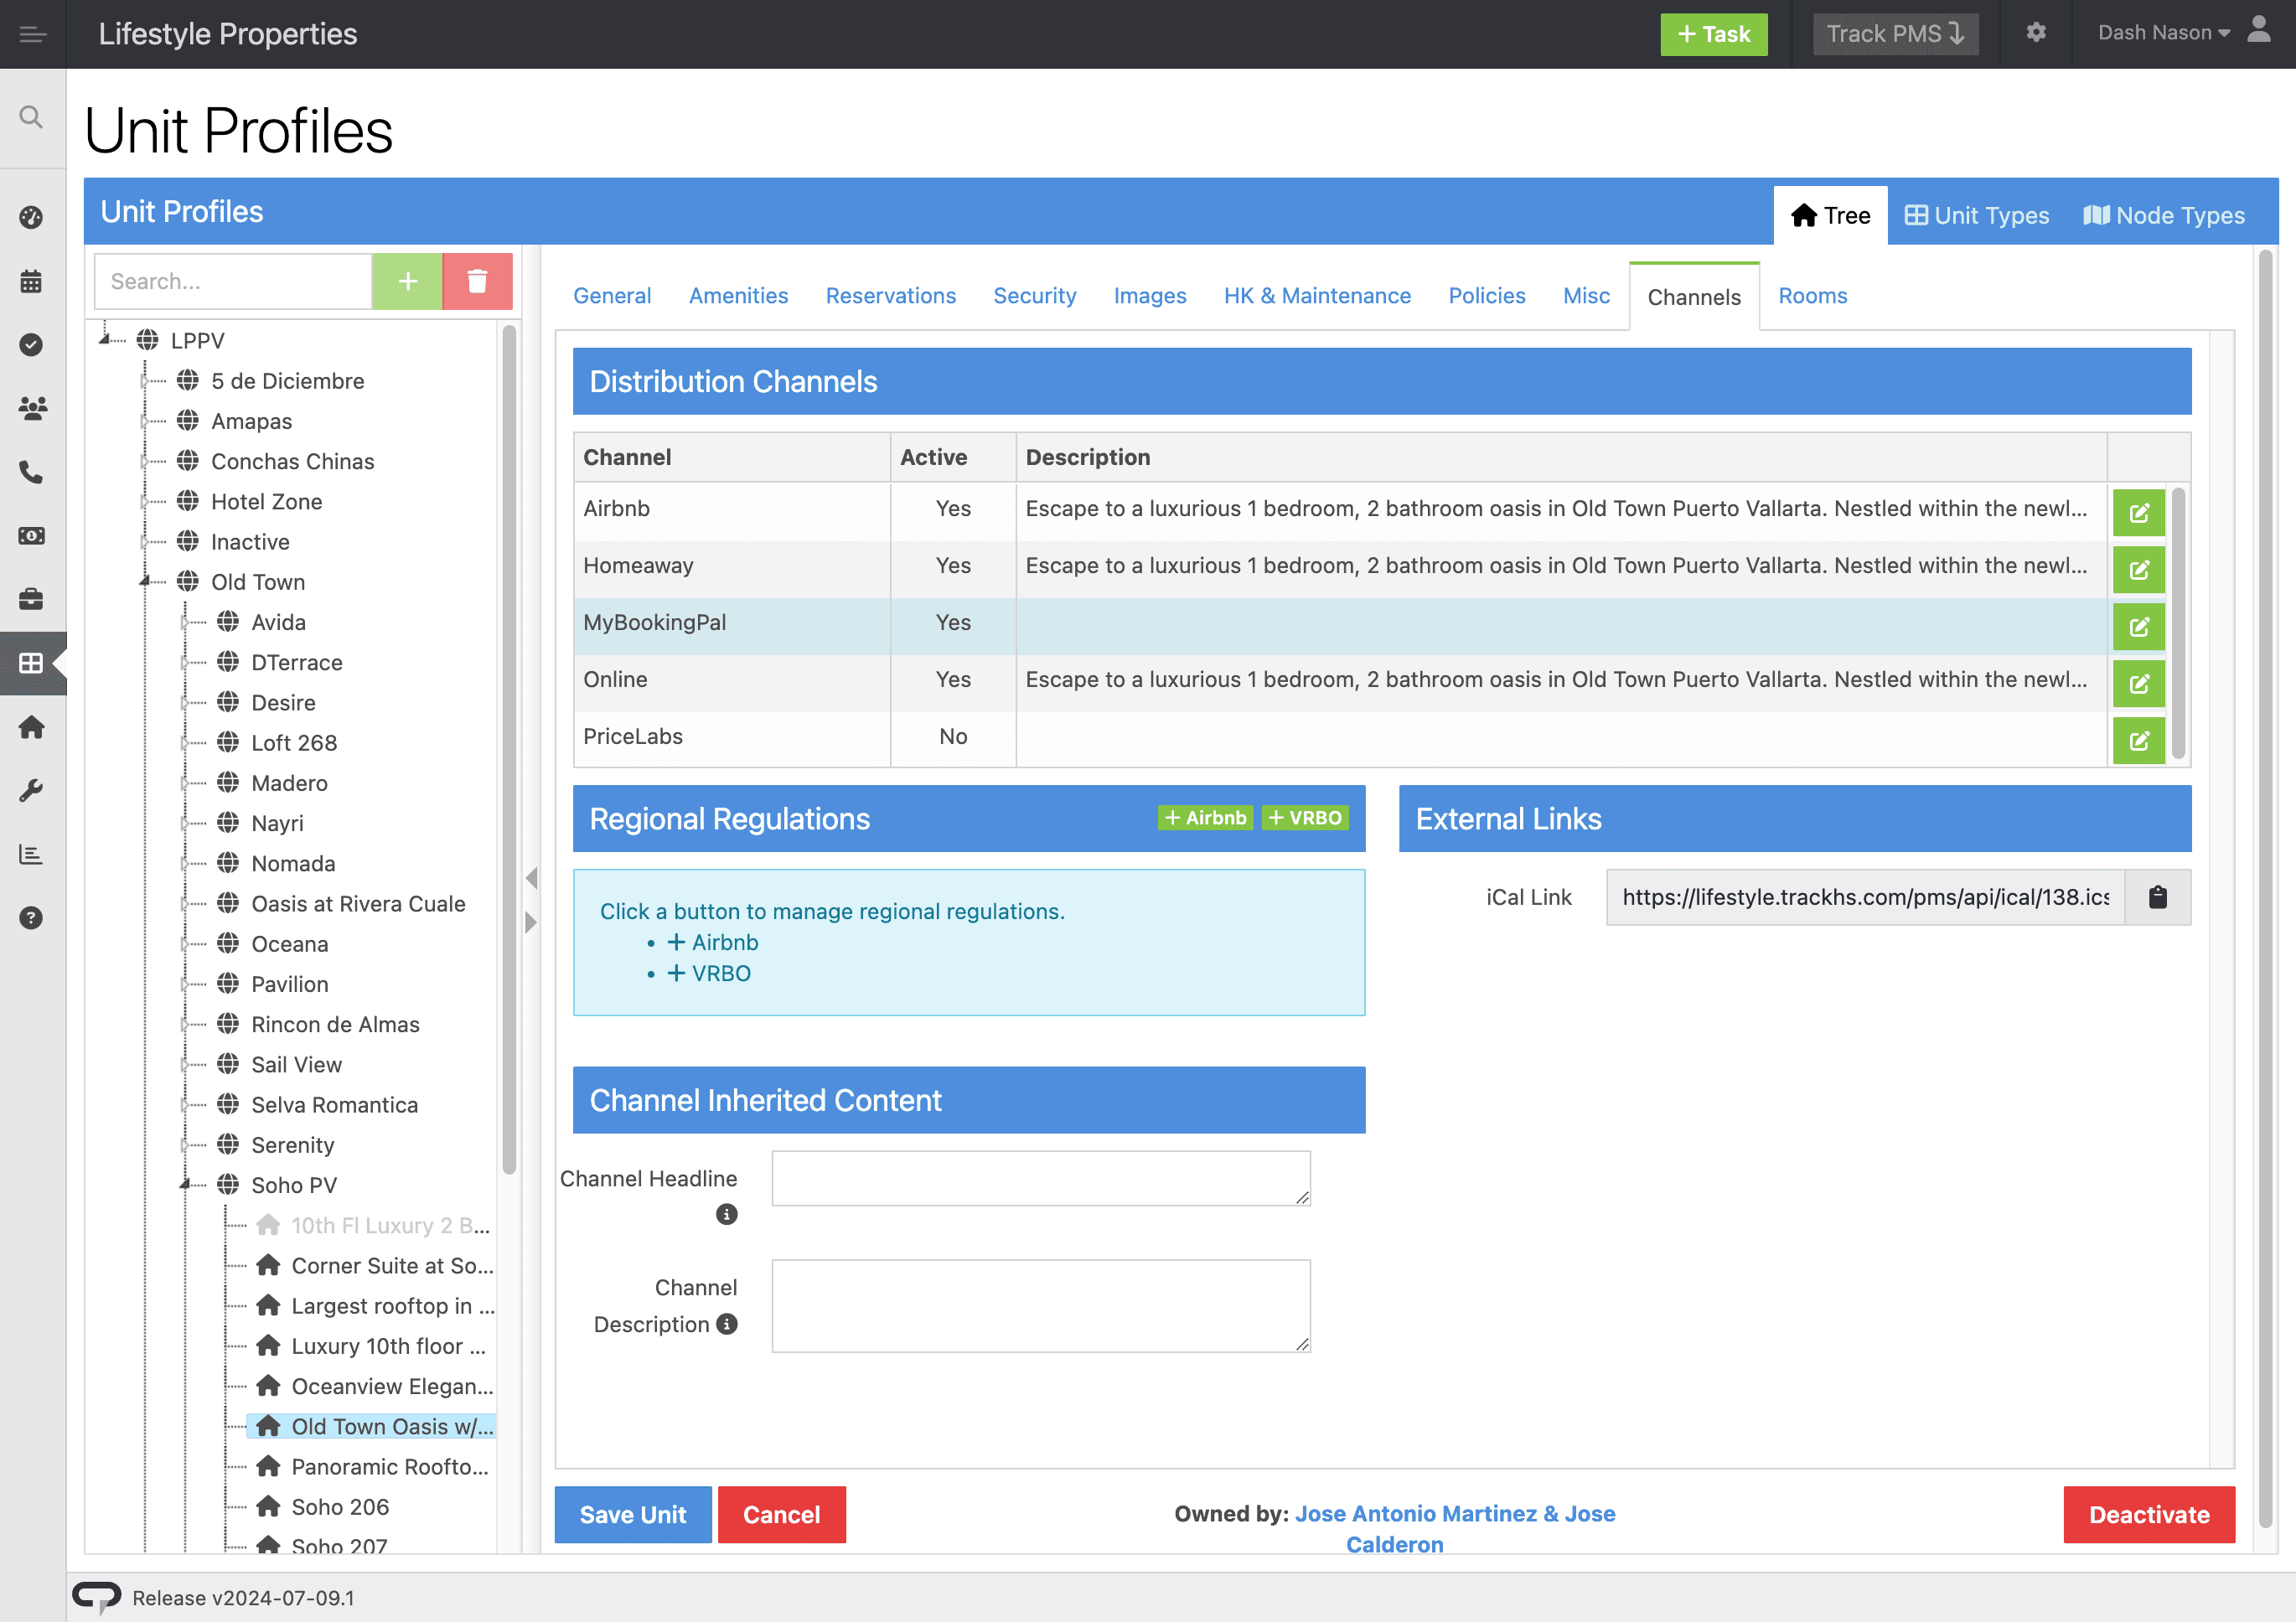Add a new node with the green plus button
Screen dimensions: 2296x1622
click(x=408, y=281)
